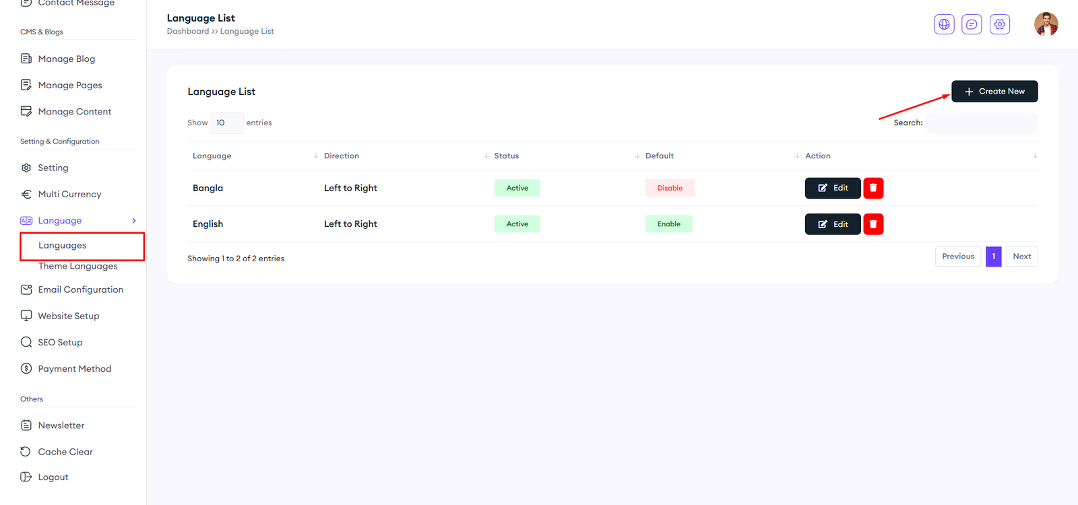Click the Logout icon in sidebar
Viewport: 1078px width, 505px height.
pos(26,477)
